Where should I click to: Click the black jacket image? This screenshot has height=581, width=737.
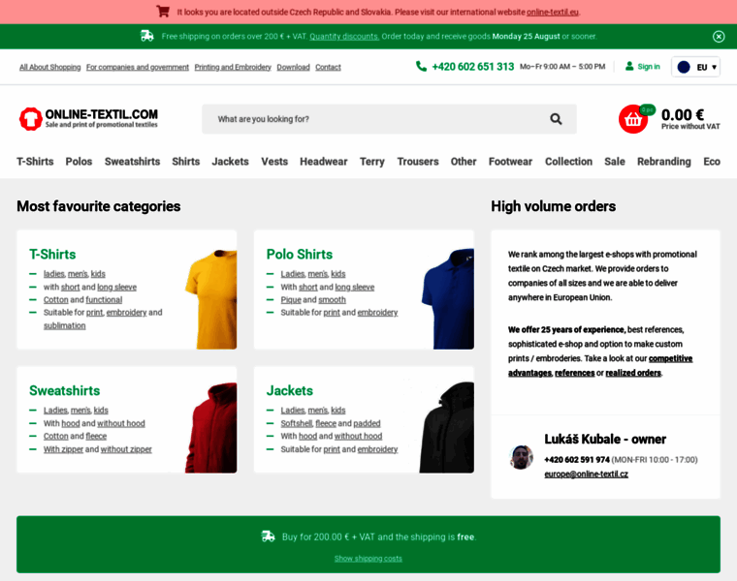[447, 427]
